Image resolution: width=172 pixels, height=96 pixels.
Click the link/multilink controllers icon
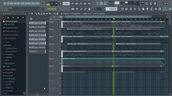[x=85, y=9]
